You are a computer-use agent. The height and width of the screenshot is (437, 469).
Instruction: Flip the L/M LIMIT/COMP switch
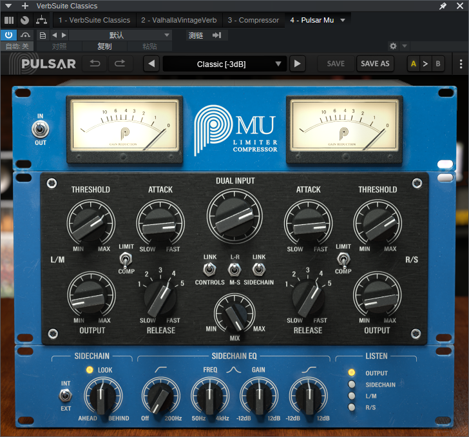click(x=126, y=259)
